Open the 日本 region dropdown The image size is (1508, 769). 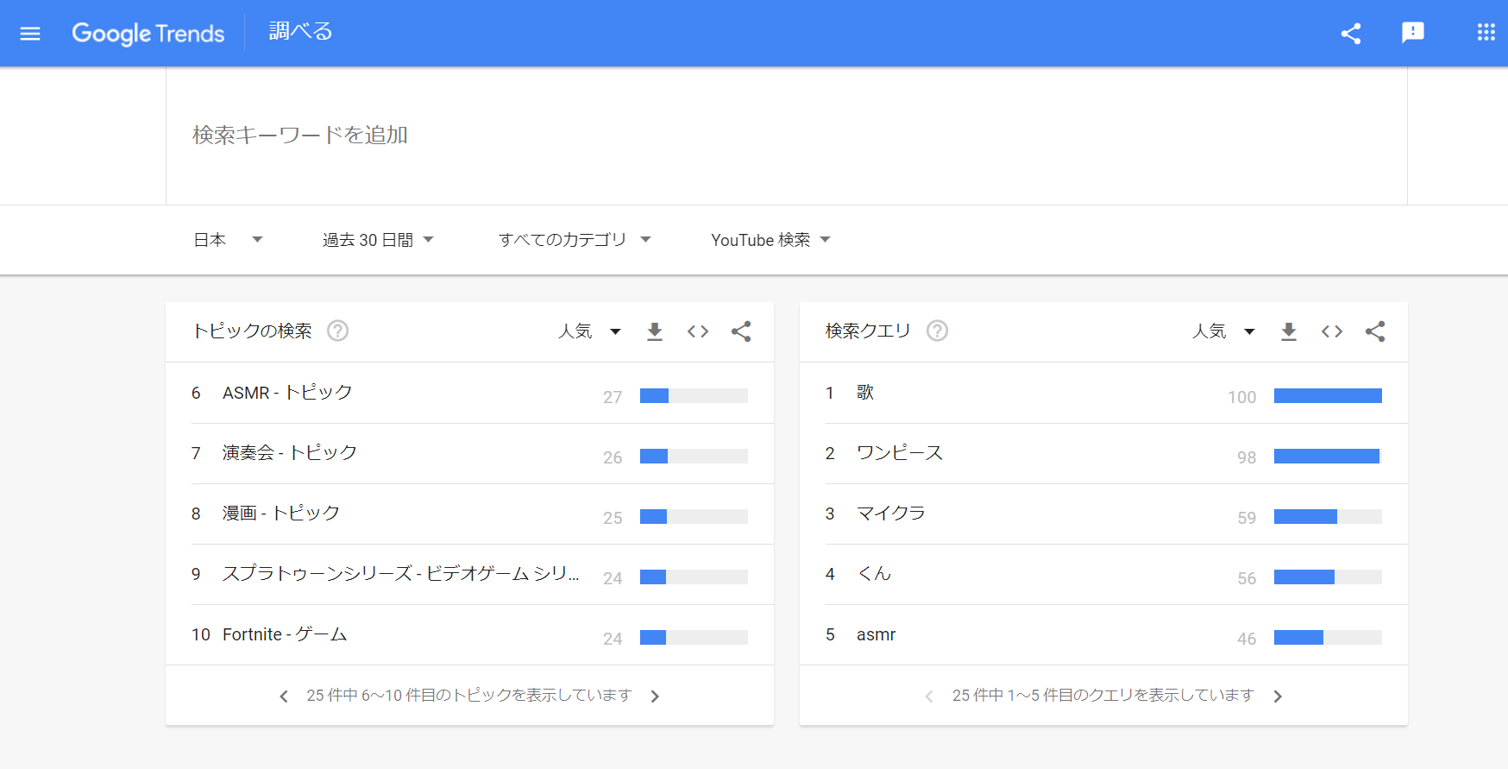[x=228, y=240]
